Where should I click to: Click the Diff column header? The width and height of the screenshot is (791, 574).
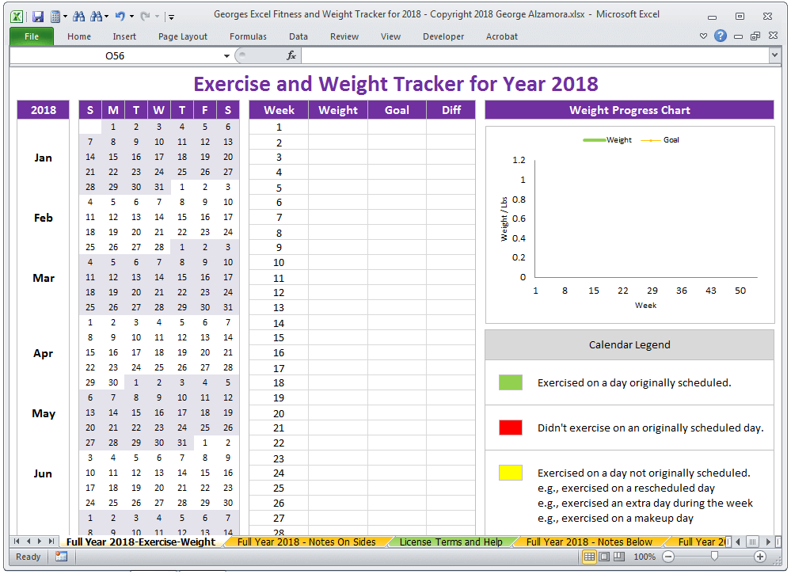pos(451,110)
